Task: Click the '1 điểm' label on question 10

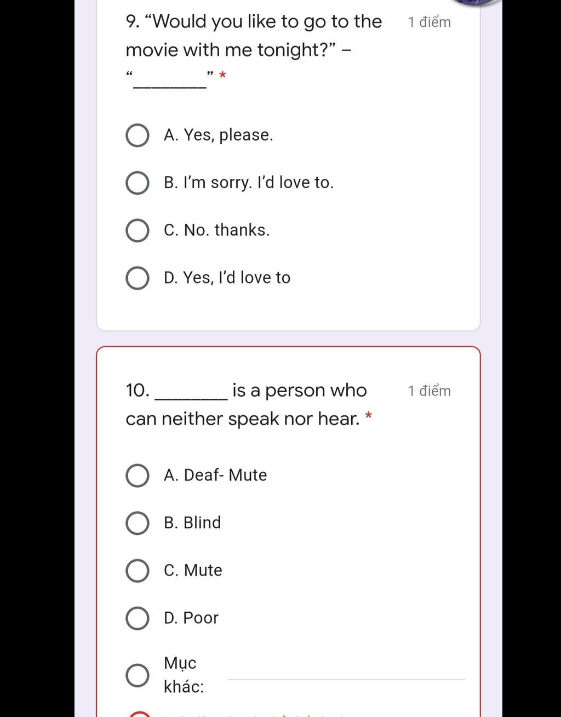Action: 430,391
